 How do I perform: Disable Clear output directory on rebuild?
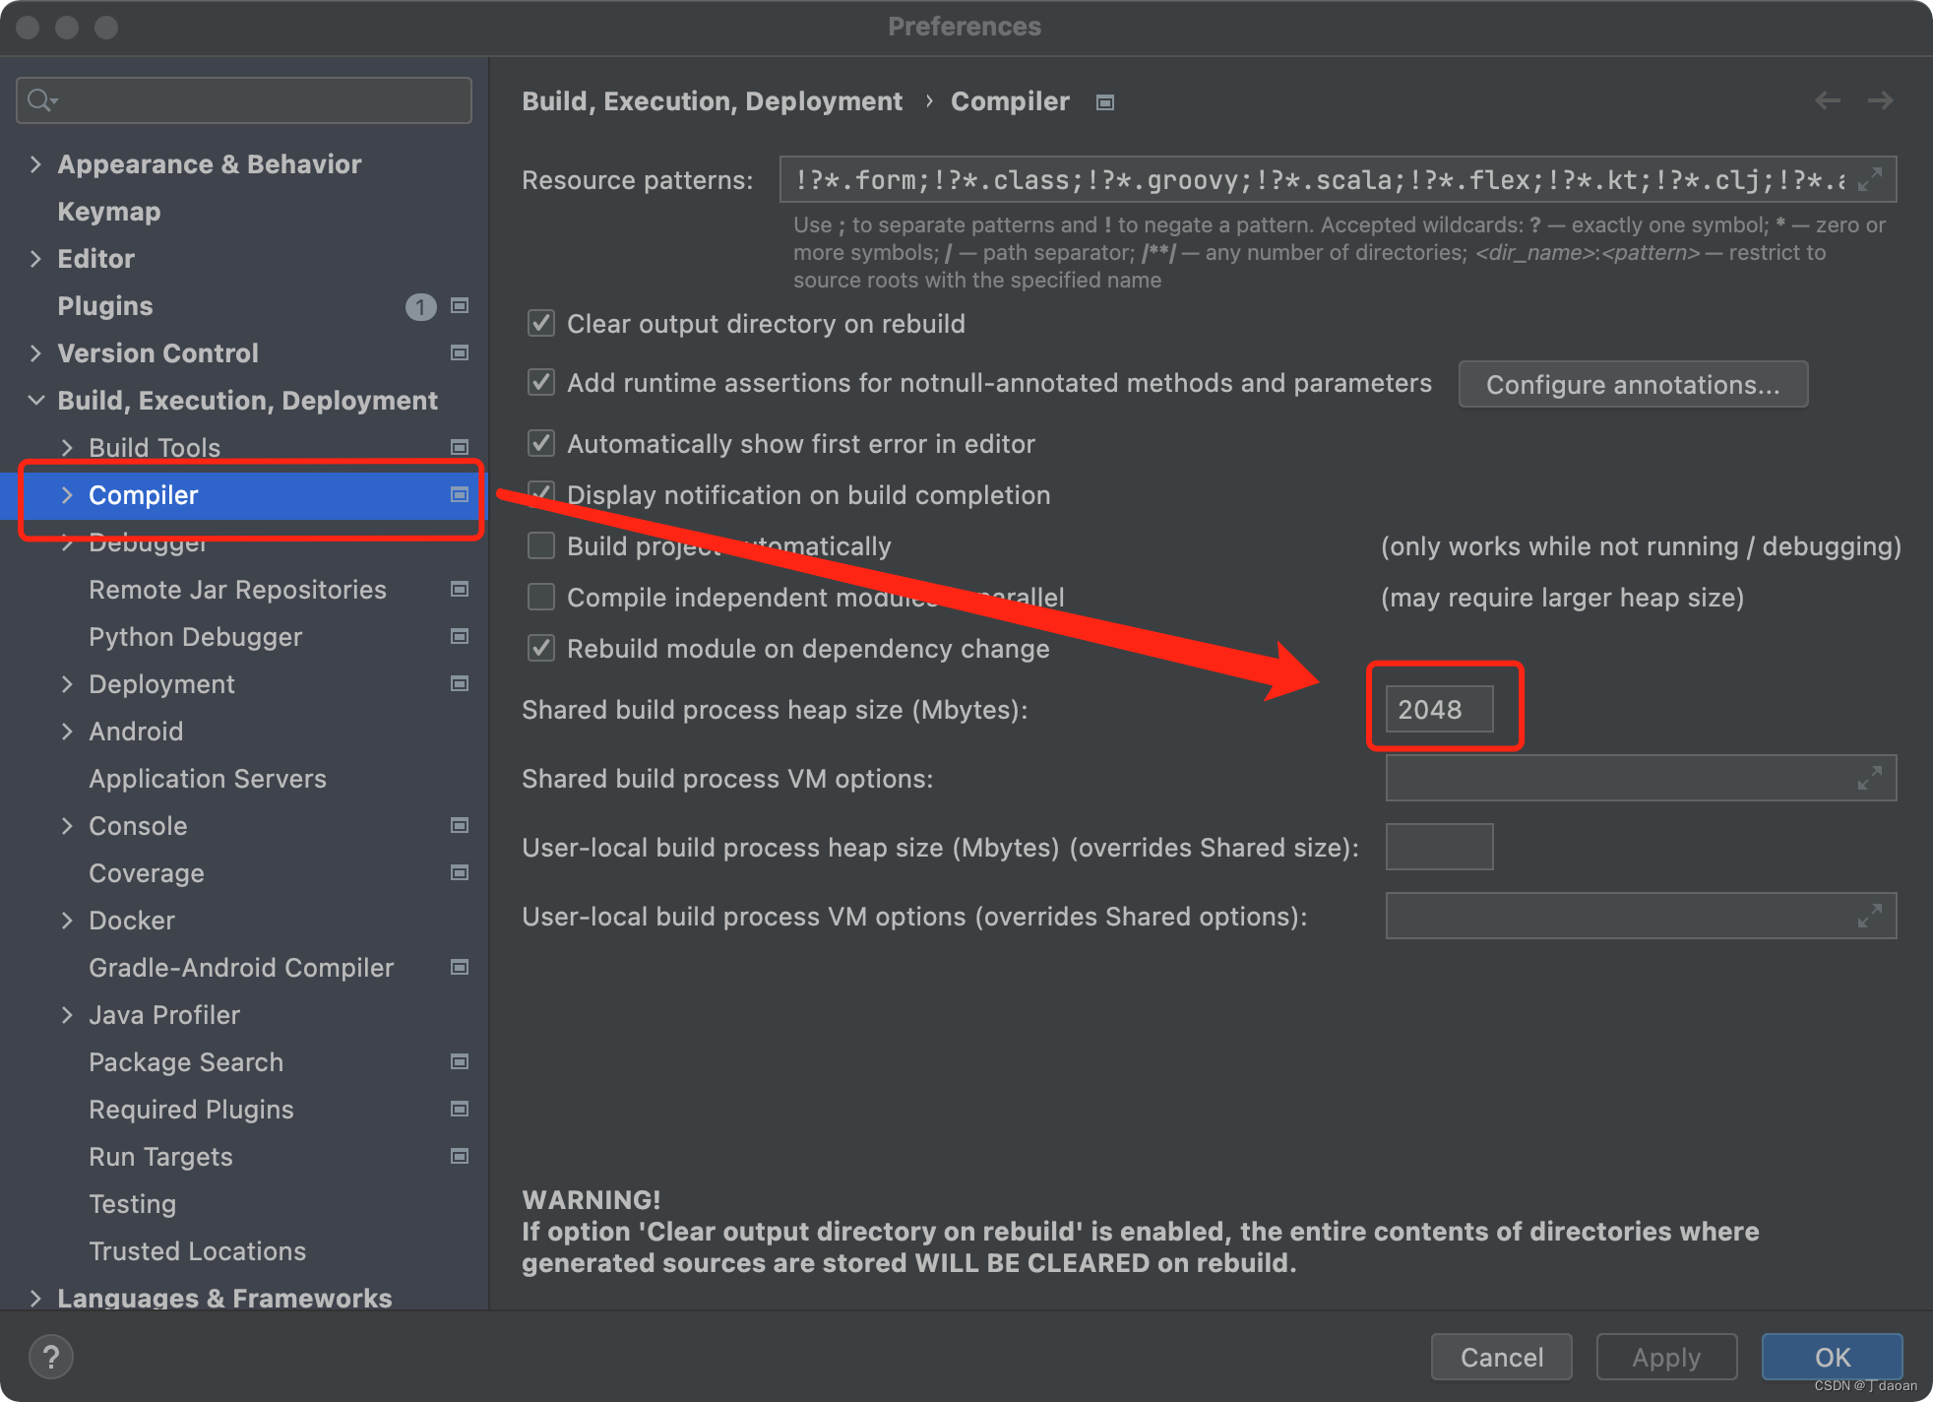pyautogui.click(x=541, y=323)
